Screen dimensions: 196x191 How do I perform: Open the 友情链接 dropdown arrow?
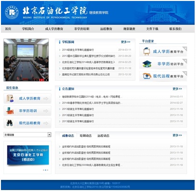[50, 135]
